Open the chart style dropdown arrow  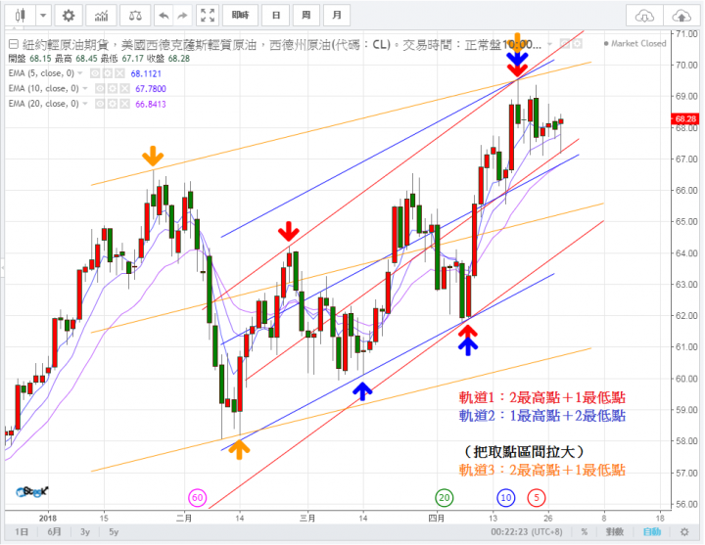pos(43,16)
